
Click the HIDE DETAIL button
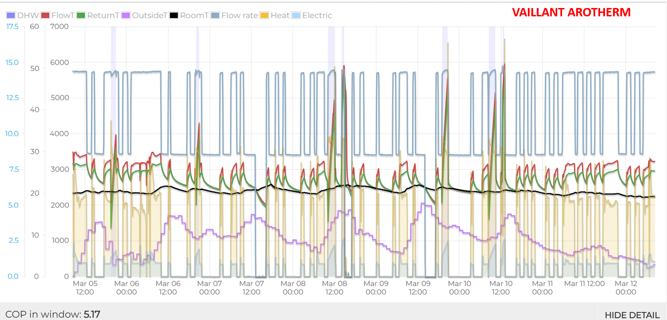[632, 315]
